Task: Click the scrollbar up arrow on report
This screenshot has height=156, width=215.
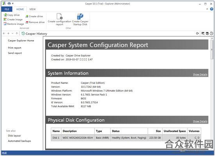Action: (x=212, y=39)
